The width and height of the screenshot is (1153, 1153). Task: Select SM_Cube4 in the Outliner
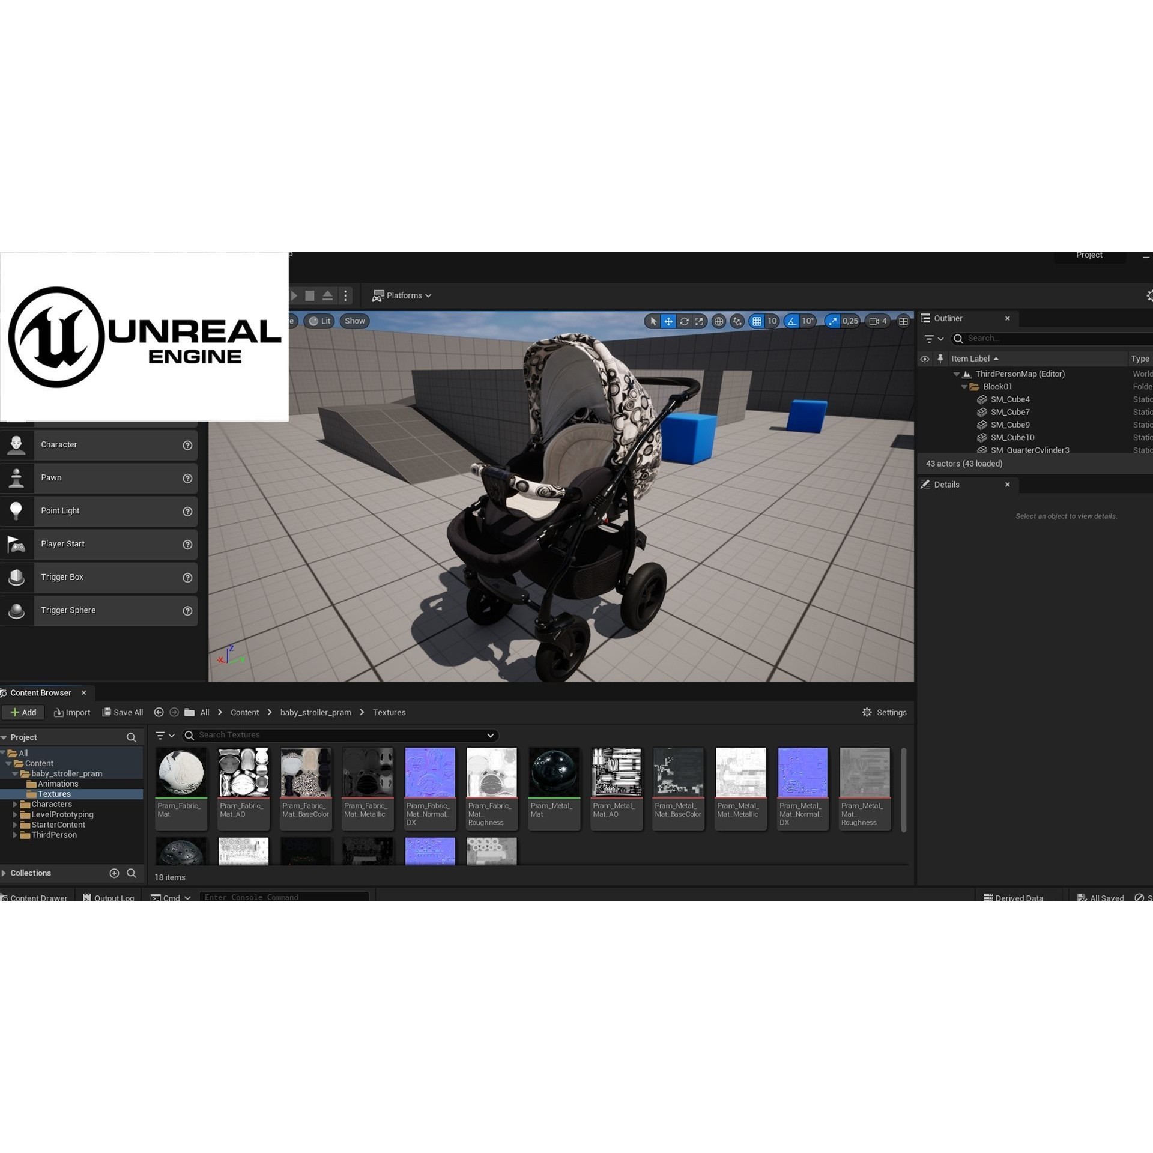click(1010, 399)
